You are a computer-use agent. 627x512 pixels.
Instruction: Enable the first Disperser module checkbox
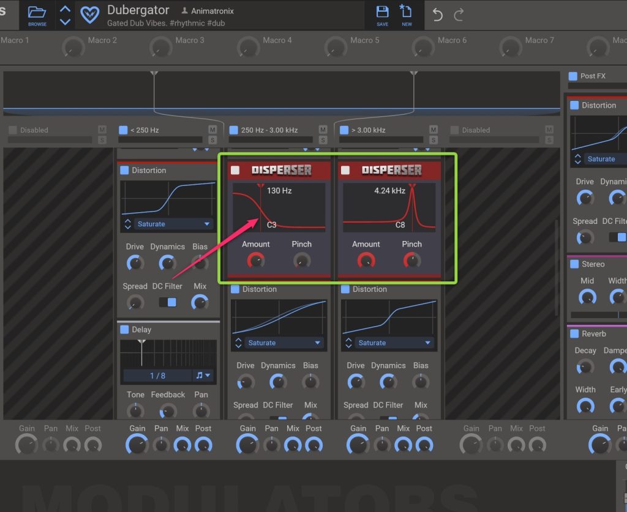tap(235, 170)
